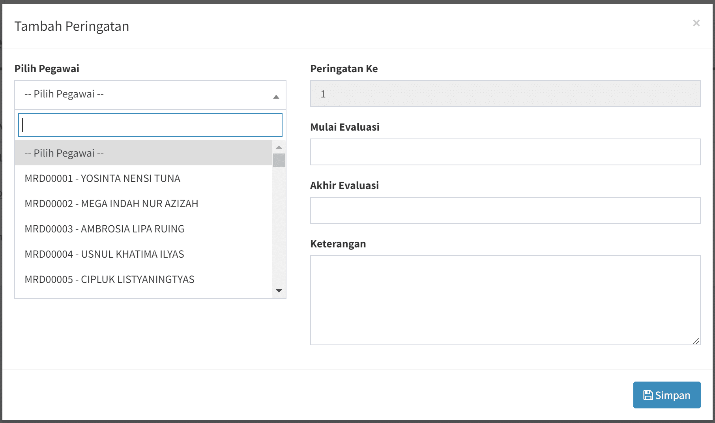This screenshot has height=423, width=715.
Task: Click the employee list scrollbar thumb
Action: coord(279,160)
